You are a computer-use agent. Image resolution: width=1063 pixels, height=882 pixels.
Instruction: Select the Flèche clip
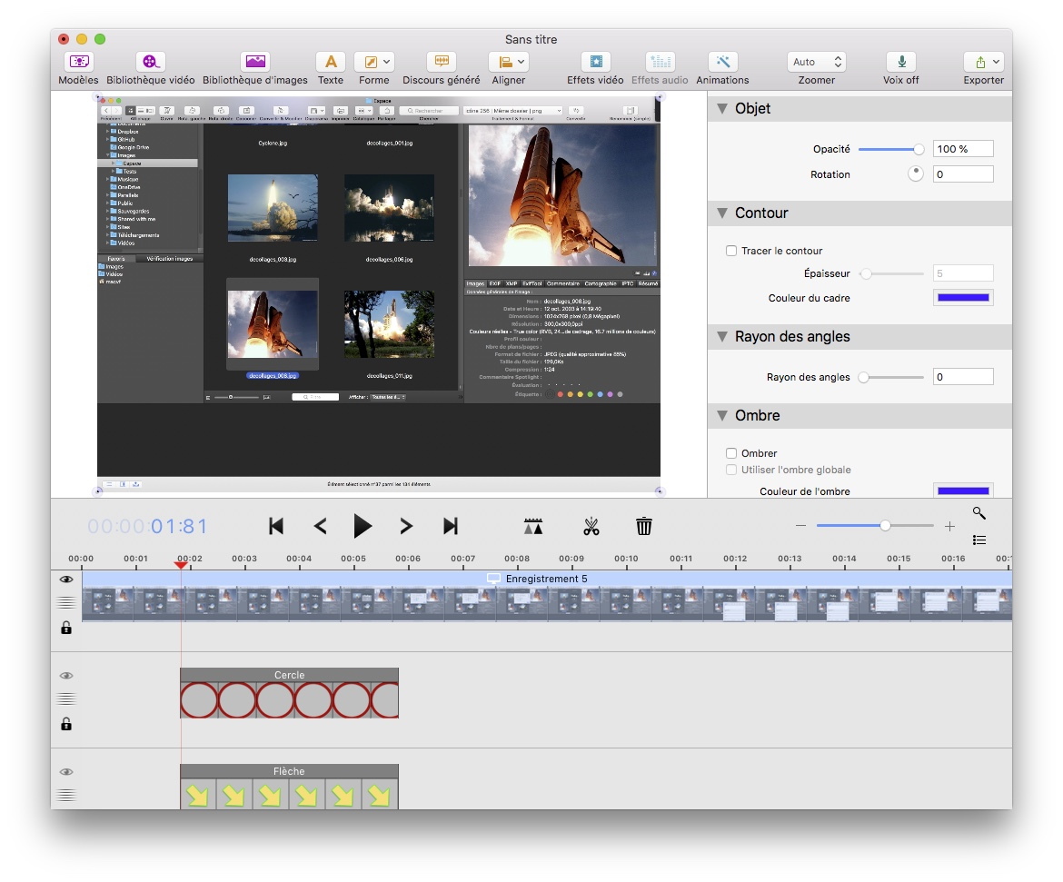290,787
